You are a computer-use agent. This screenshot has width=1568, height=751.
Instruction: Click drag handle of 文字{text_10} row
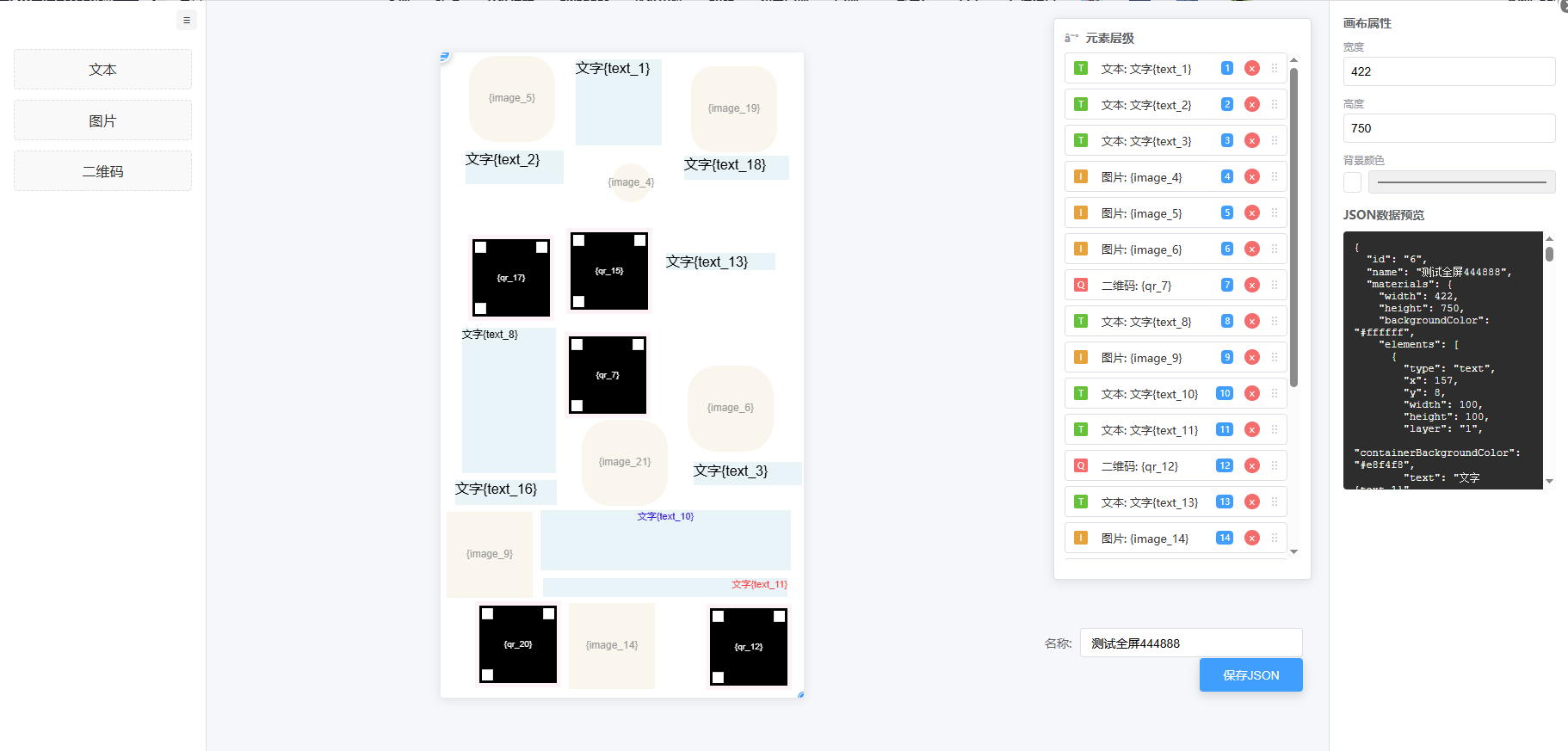(x=1275, y=393)
